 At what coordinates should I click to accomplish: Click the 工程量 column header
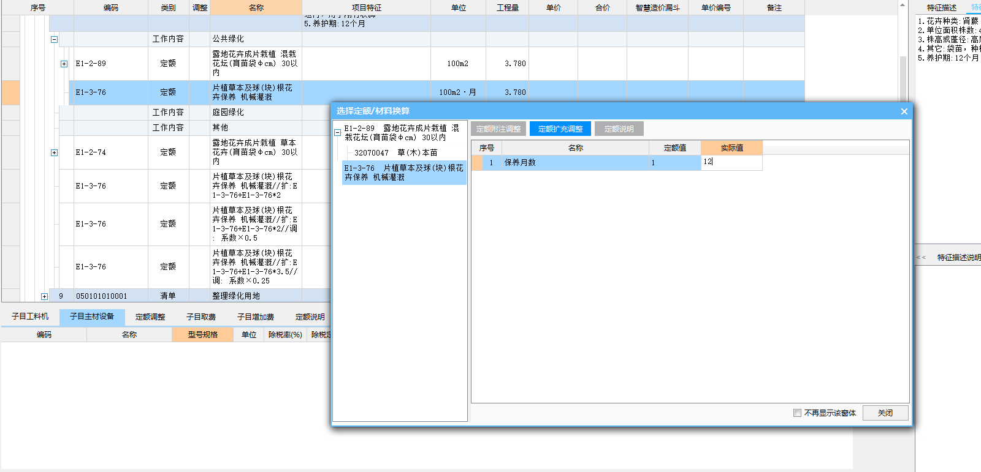click(x=508, y=7)
